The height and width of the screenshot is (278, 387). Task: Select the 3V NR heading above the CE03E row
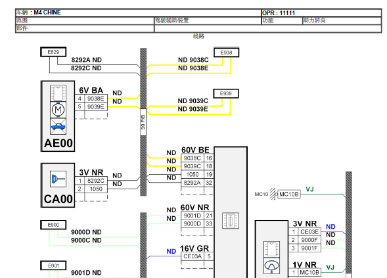click(305, 223)
